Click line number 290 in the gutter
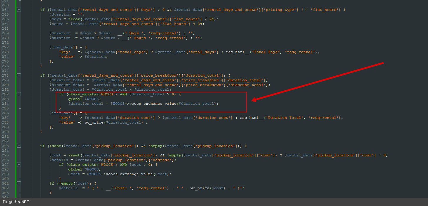The height and width of the screenshot is (206, 428). pos(5,132)
